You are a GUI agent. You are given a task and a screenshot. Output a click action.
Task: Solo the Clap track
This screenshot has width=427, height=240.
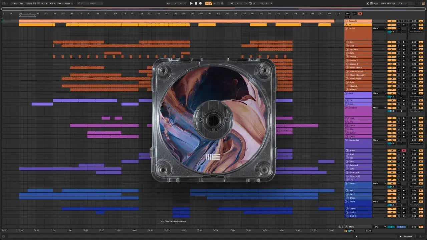[x=399, y=46]
